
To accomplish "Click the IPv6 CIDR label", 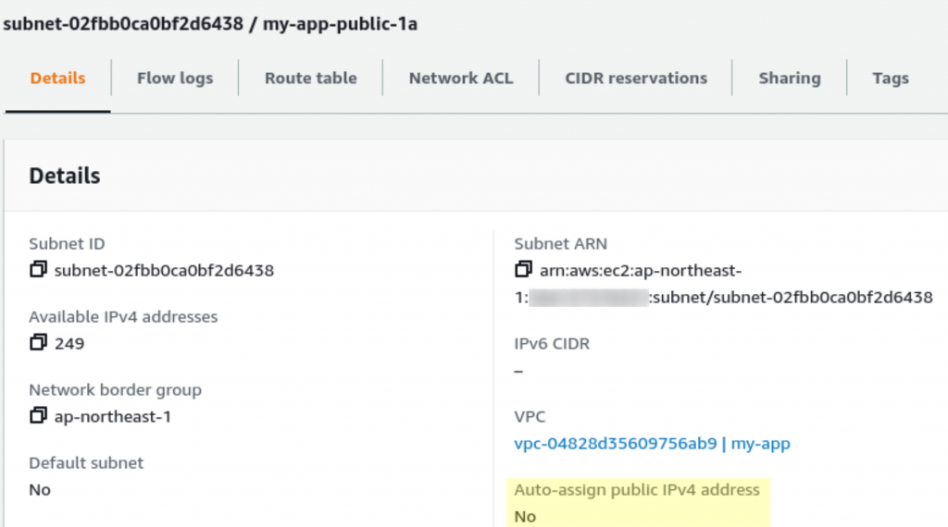I will (552, 344).
